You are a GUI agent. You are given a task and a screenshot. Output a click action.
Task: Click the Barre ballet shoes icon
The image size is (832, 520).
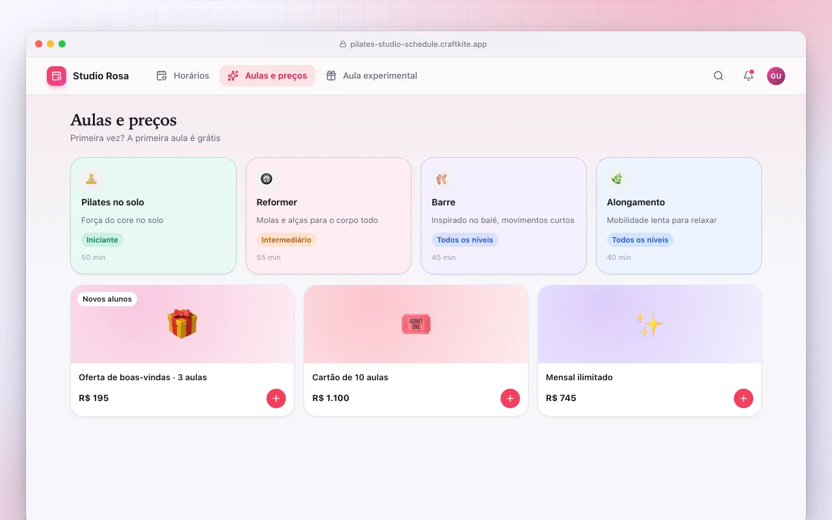tap(442, 179)
